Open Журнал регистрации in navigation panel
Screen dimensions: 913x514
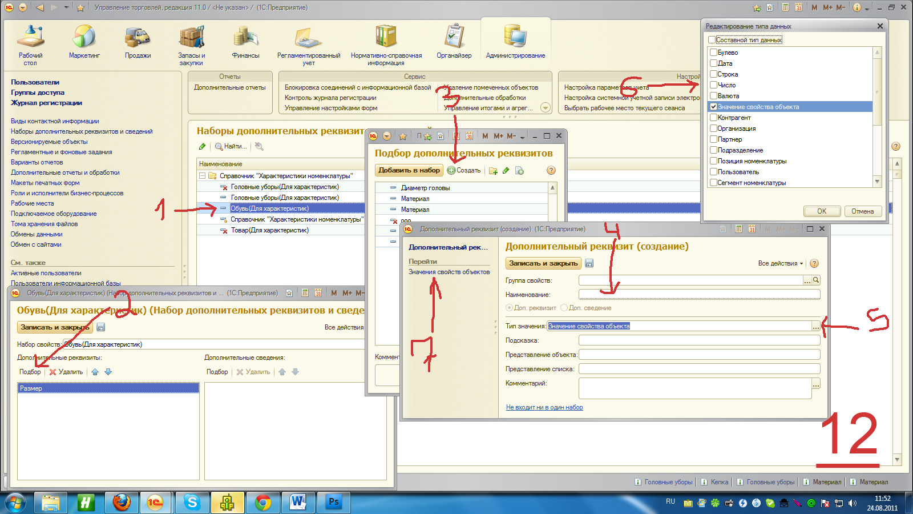pyautogui.click(x=46, y=103)
